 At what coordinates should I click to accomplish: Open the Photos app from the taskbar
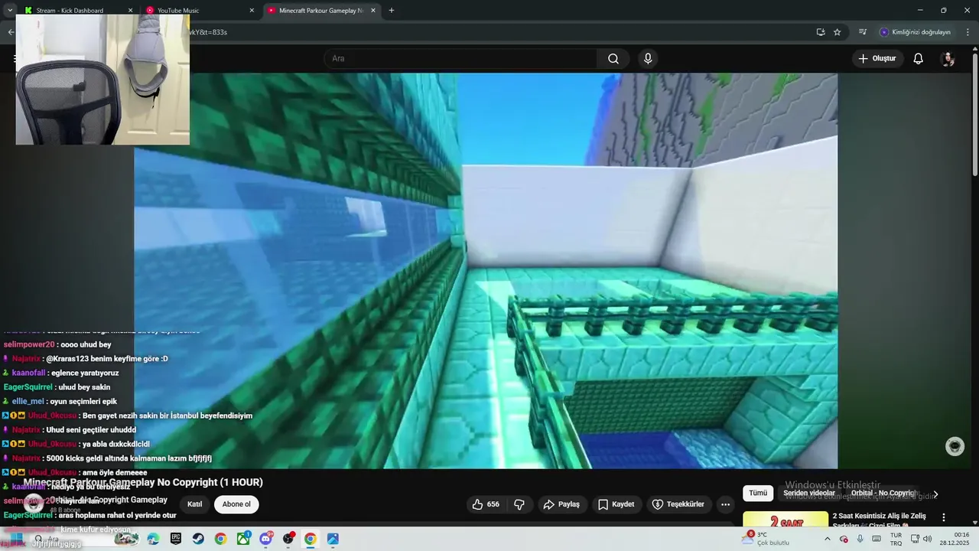[x=333, y=539]
